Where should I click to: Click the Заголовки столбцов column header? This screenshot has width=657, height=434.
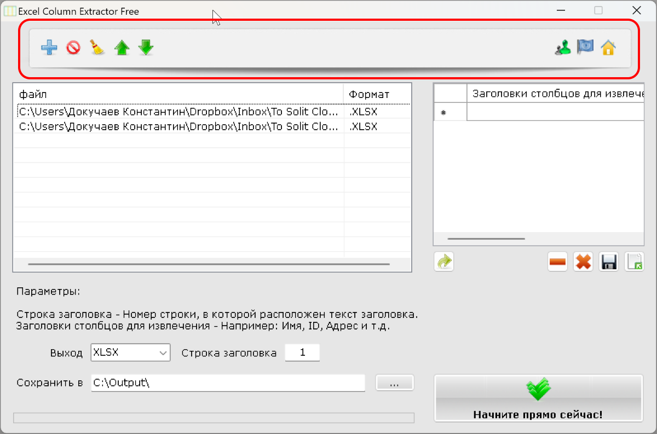point(555,93)
